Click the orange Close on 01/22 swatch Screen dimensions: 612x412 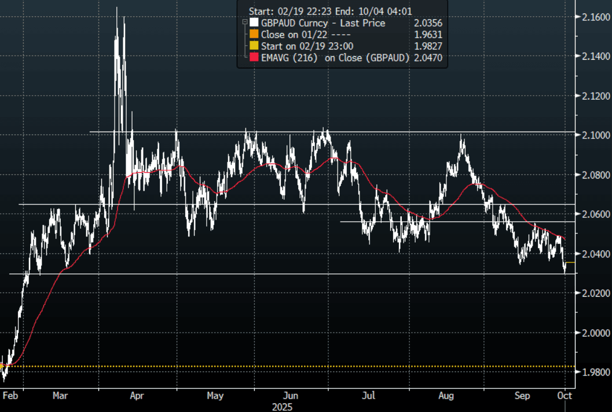coord(254,34)
